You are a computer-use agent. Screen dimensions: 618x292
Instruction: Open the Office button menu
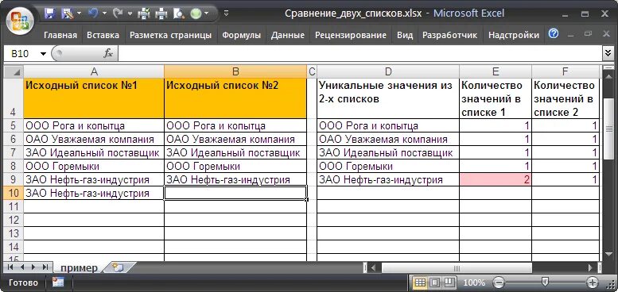tap(20, 21)
